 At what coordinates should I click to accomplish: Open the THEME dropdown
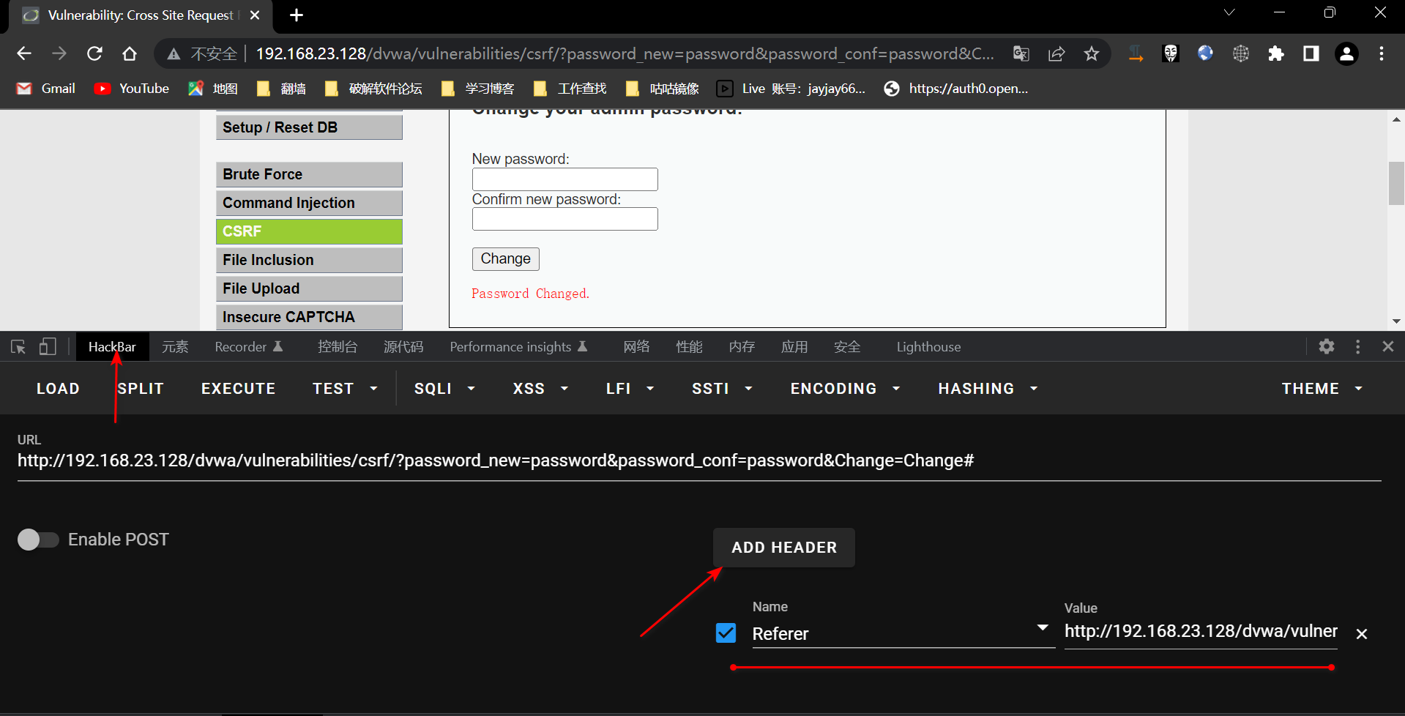coord(1322,389)
